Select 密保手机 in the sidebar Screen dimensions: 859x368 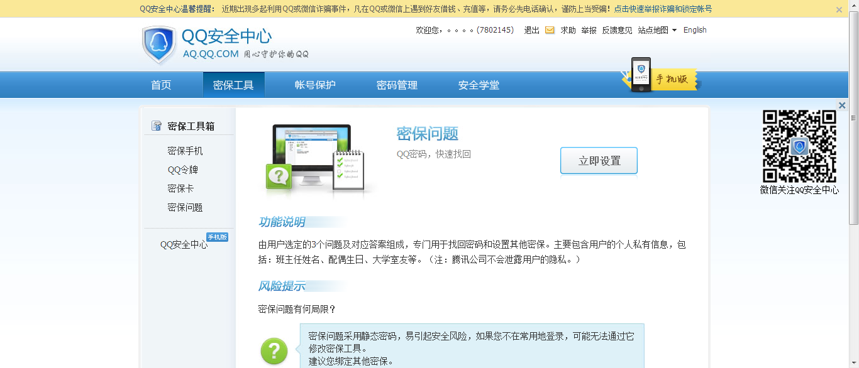tap(185, 151)
